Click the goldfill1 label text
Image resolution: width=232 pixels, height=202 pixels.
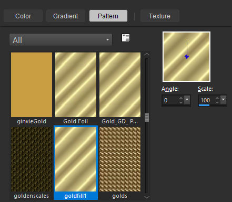[76, 196]
